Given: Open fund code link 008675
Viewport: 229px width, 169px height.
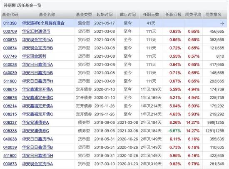Looking at the screenshot, I should [x=10, y=89].
